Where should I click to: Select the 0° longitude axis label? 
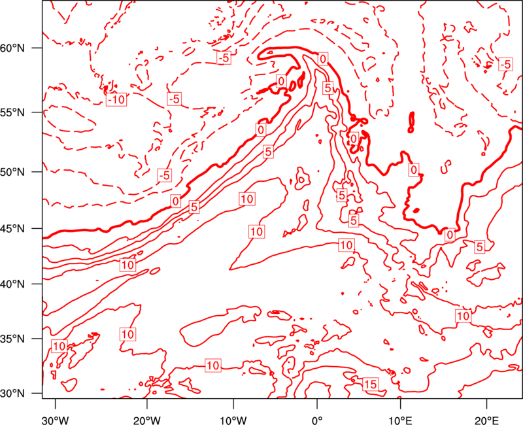tap(317, 420)
